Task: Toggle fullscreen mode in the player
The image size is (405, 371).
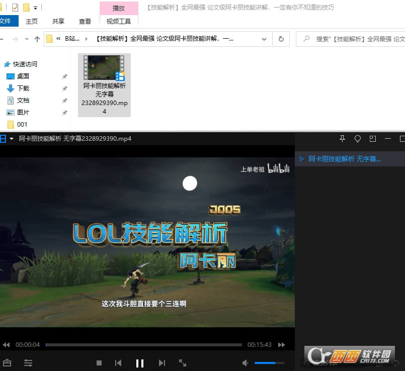Action: pyautogui.click(x=183, y=363)
